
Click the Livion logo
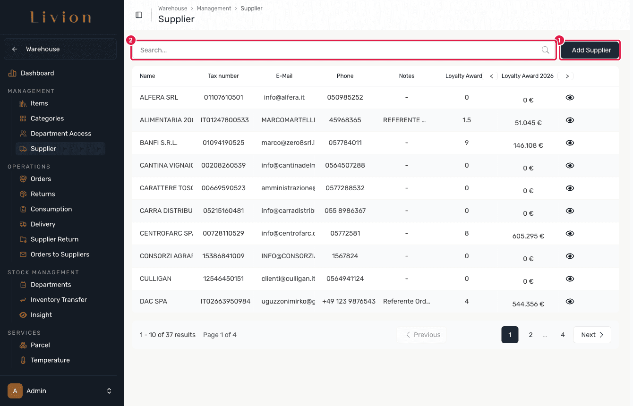click(60, 18)
